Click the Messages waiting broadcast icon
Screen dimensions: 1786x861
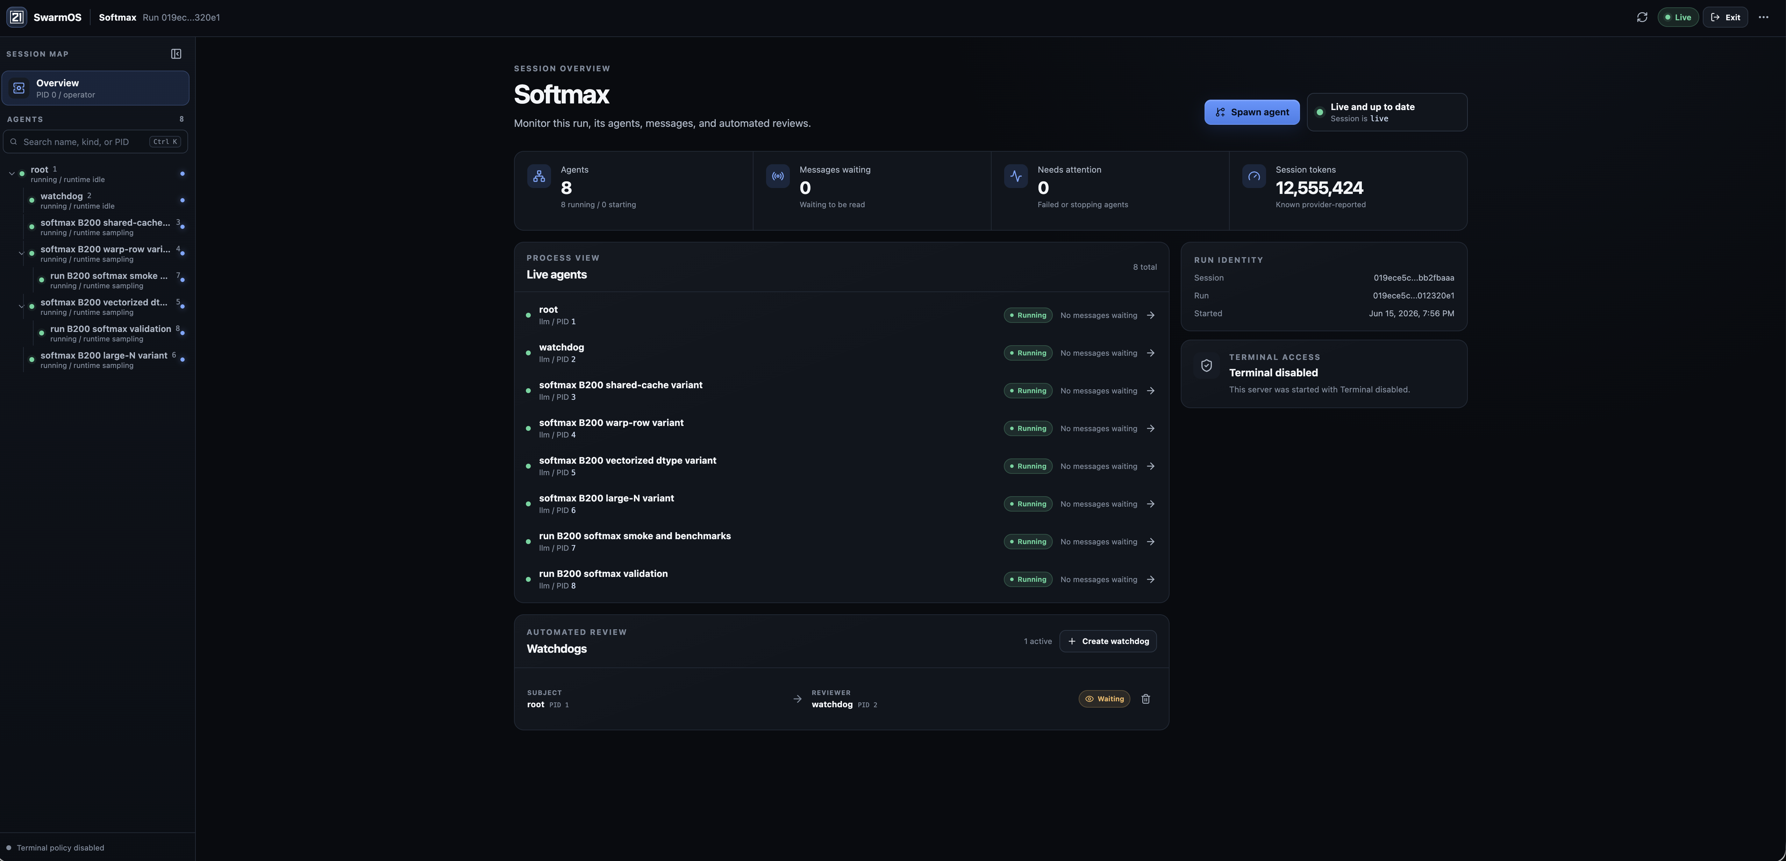pyautogui.click(x=778, y=176)
